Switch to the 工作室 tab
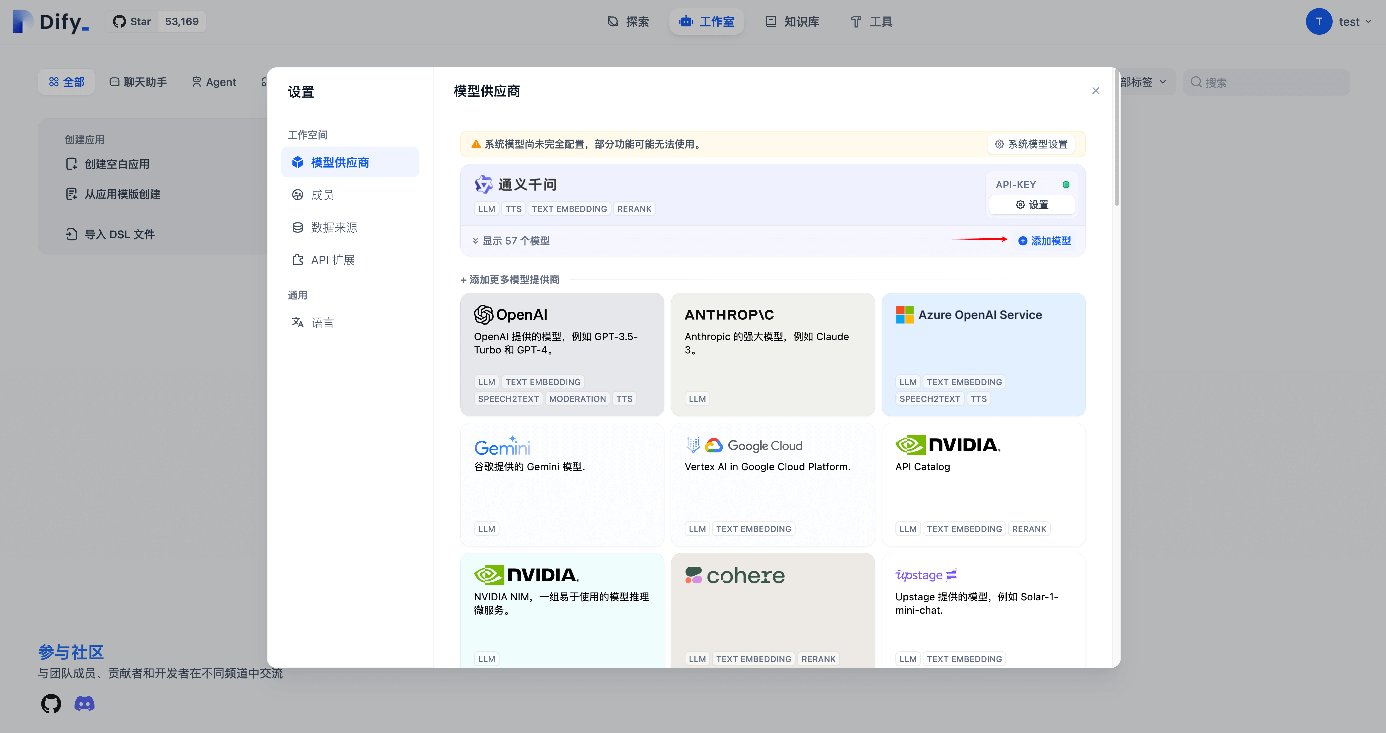 tap(707, 21)
